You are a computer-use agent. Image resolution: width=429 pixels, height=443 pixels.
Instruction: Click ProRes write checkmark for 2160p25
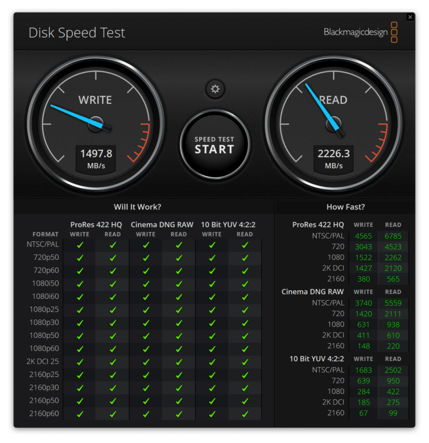coord(80,375)
